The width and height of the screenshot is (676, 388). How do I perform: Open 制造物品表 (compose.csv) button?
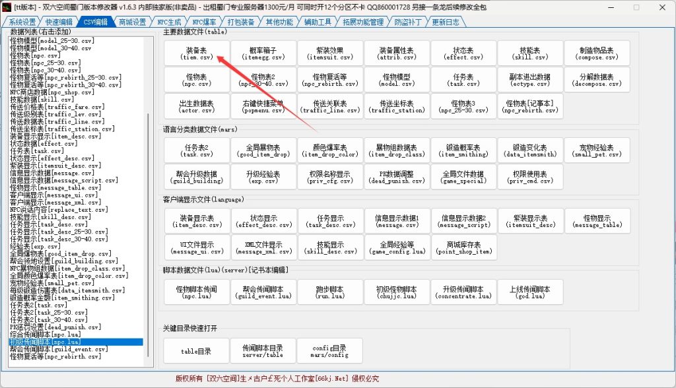click(x=597, y=53)
